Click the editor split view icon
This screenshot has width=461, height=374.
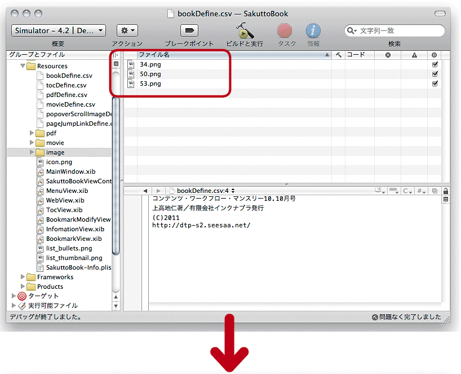[446, 199]
